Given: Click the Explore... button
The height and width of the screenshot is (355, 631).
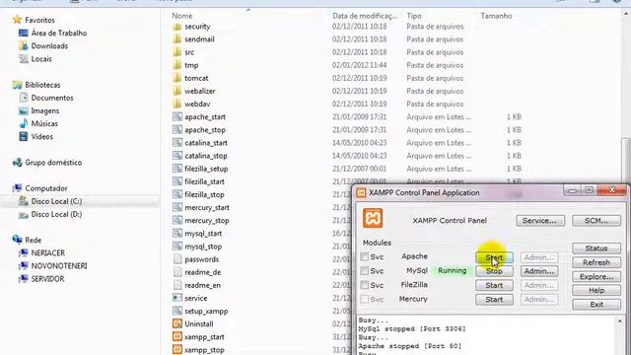Looking at the screenshot, I should pyautogui.click(x=596, y=276).
